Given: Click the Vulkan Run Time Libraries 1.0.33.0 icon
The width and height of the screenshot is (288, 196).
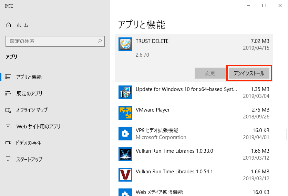Looking at the screenshot, I should click(x=125, y=154).
